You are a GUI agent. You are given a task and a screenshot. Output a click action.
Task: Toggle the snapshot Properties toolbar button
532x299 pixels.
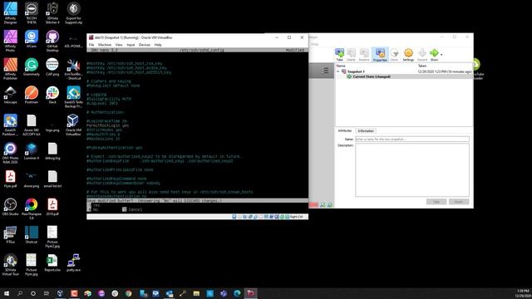click(x=380, y=54)
